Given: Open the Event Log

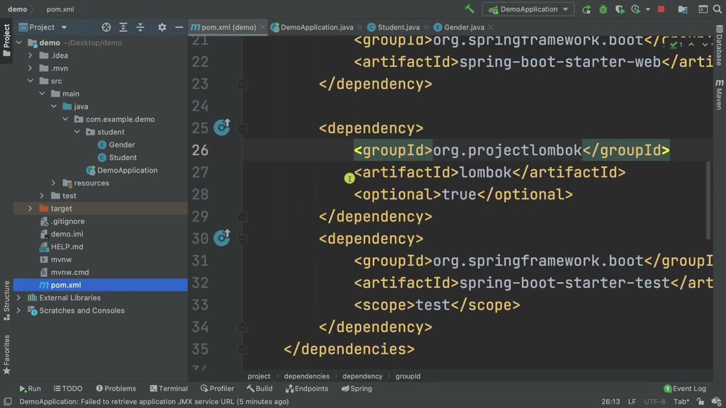Looking at the screenshot, I should click(685, 389).
